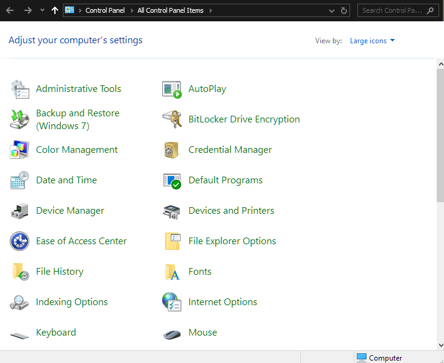Select Control Panel breadcrumb

point(105,10)
